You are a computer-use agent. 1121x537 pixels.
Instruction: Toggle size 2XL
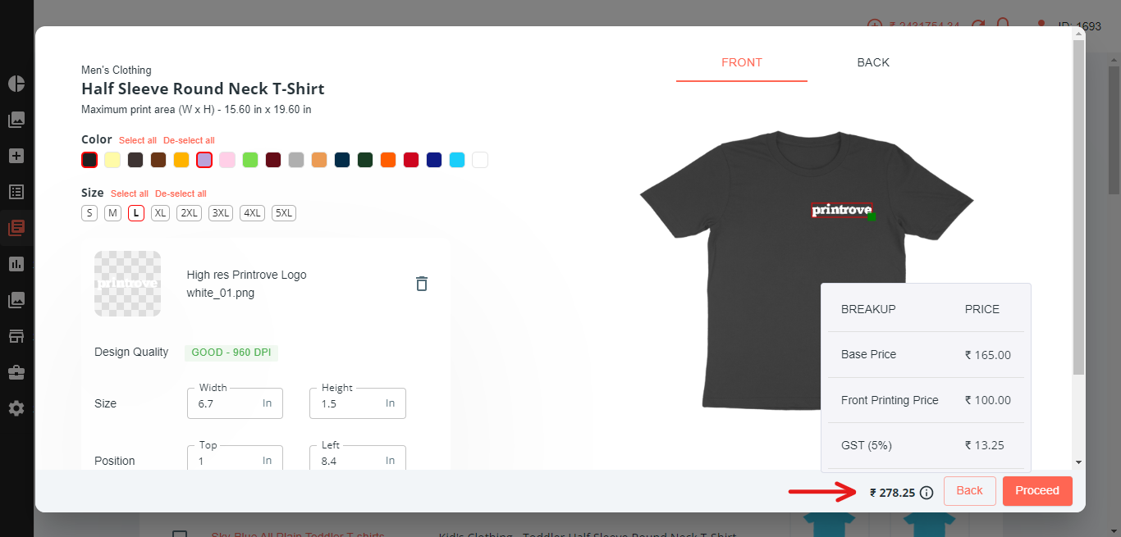(x=190, y=213)
